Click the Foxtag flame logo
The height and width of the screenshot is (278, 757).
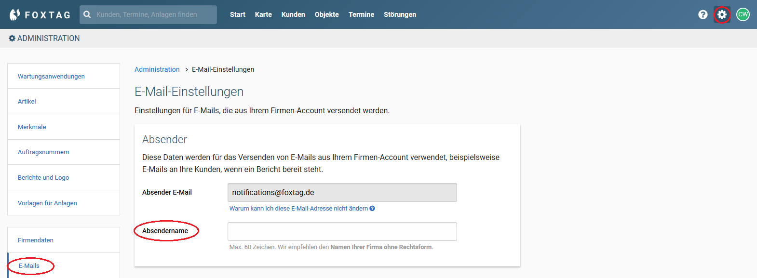[x=15, y=14]
